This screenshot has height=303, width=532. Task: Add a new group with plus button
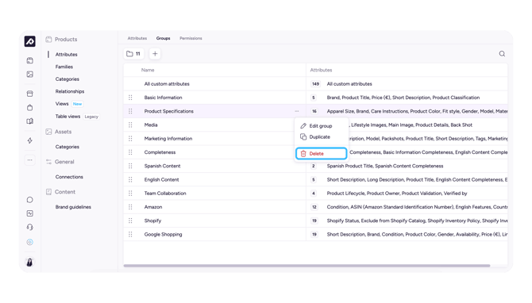click(155, 54)
